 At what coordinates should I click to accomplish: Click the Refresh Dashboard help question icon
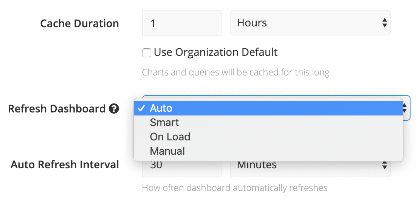pos(114,109)
